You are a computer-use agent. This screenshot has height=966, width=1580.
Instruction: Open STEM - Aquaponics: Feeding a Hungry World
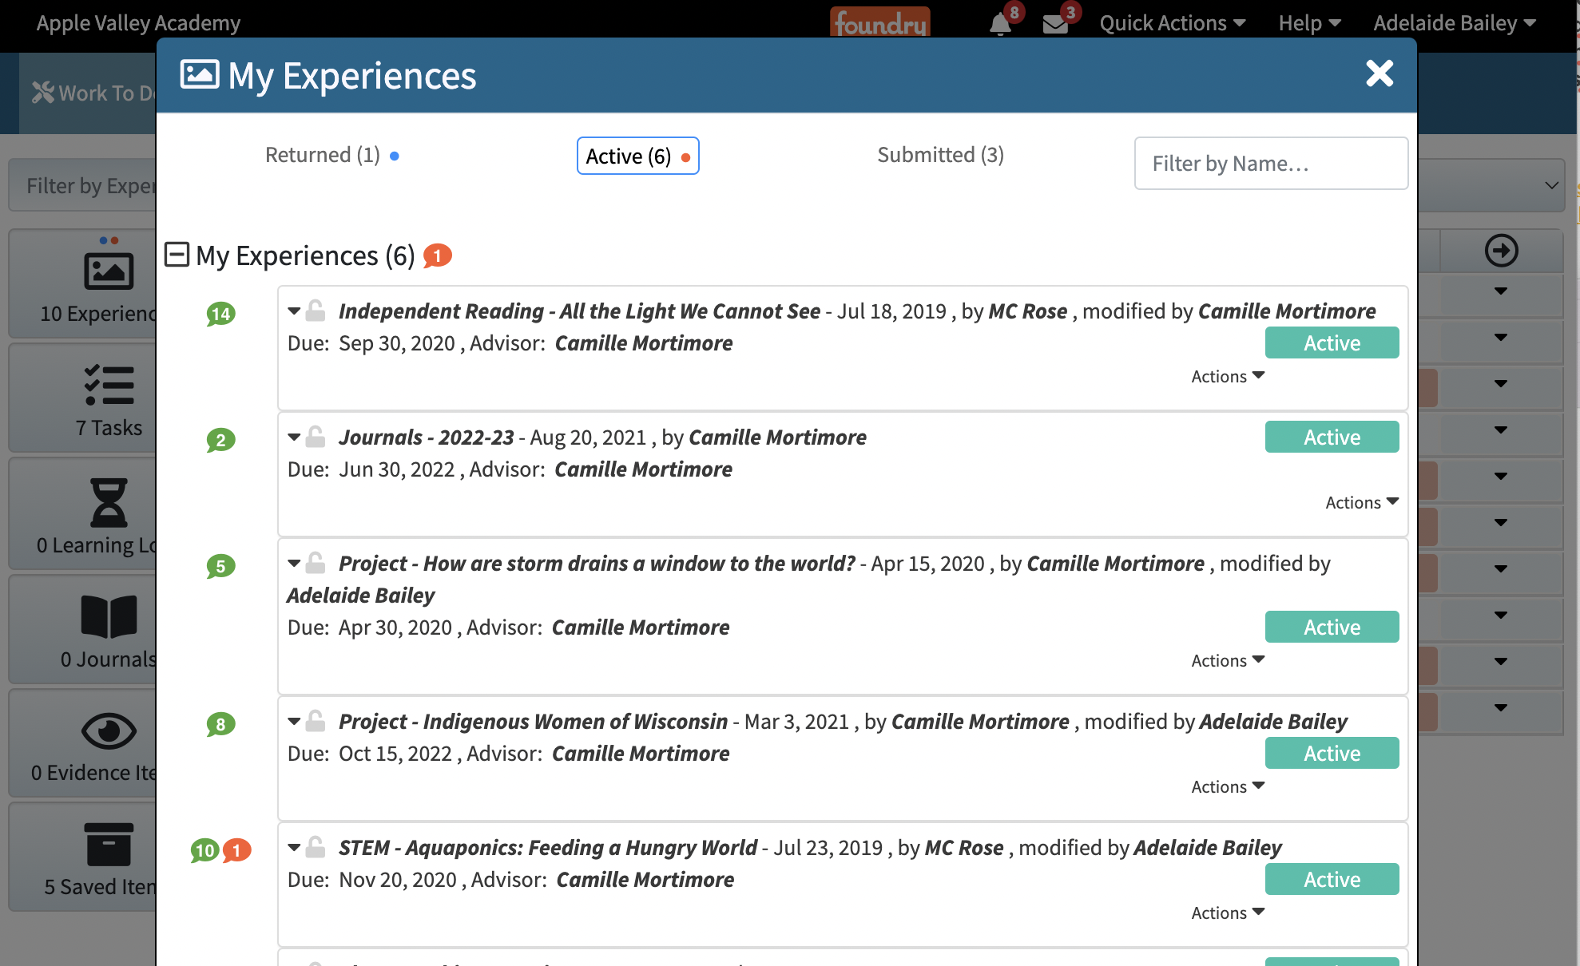pyautogui.click(x=547, y=848)
